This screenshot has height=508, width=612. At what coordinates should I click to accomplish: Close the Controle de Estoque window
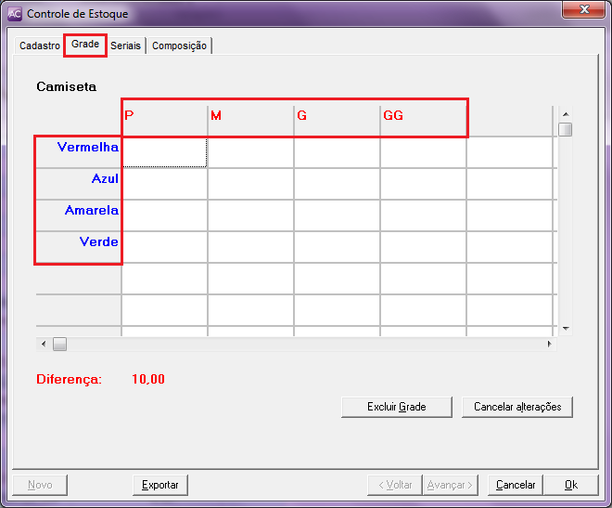(584, 11)
